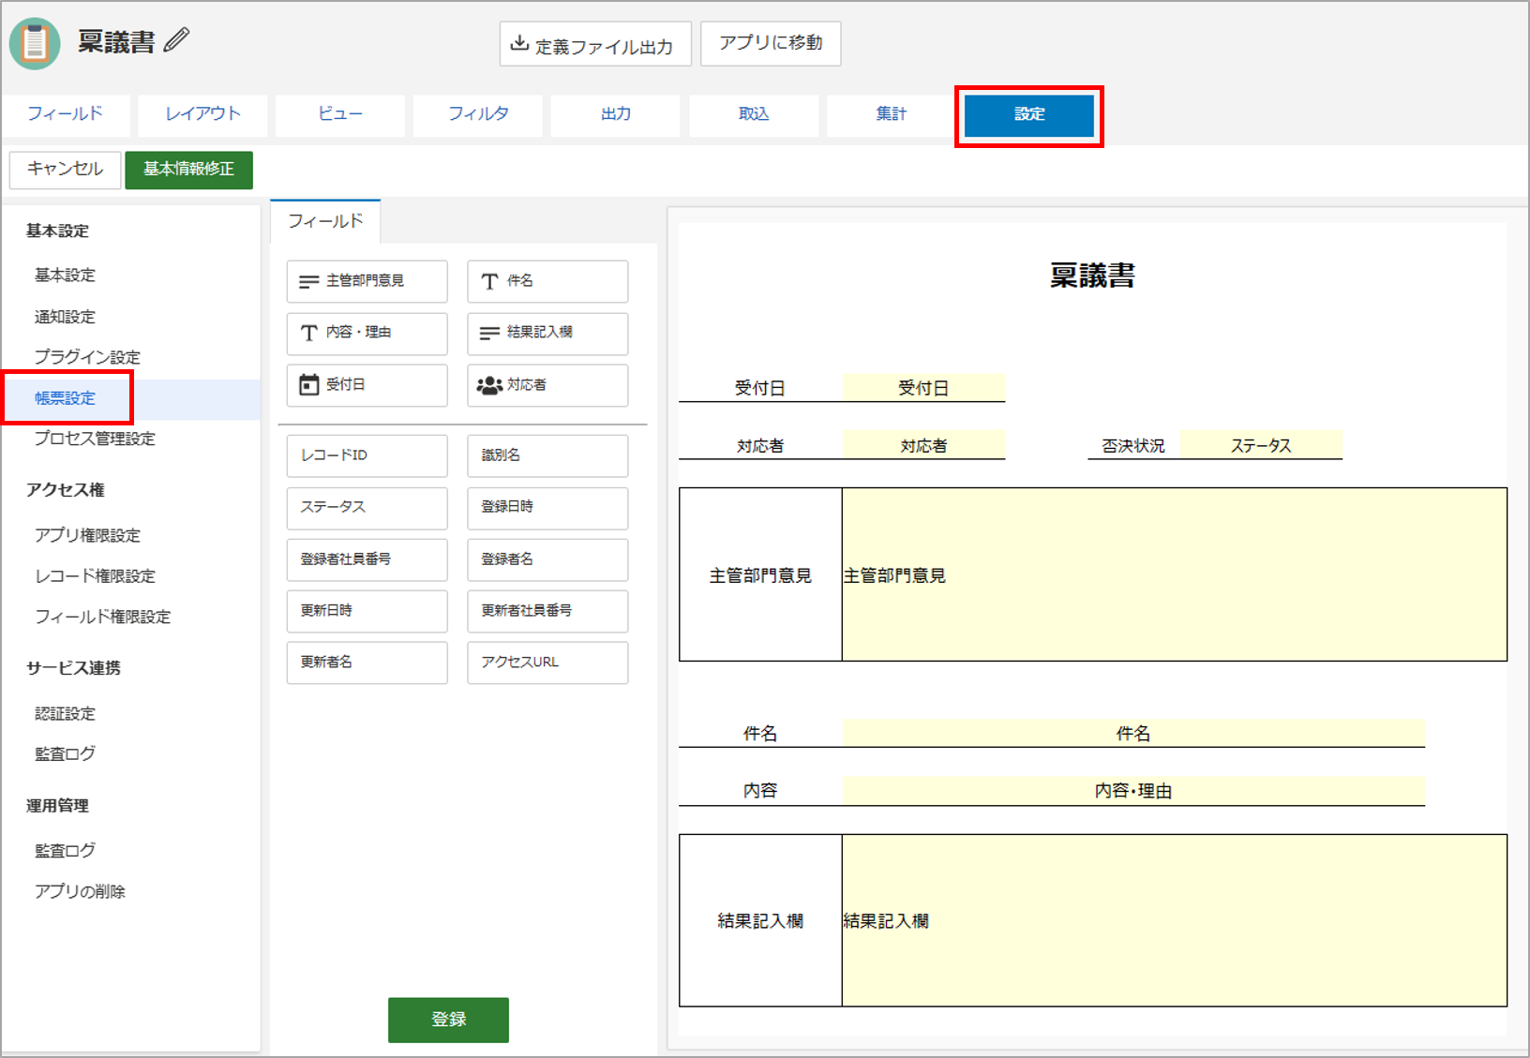
Task: Go to the フィルタ tab
Action: click(478, 114)
